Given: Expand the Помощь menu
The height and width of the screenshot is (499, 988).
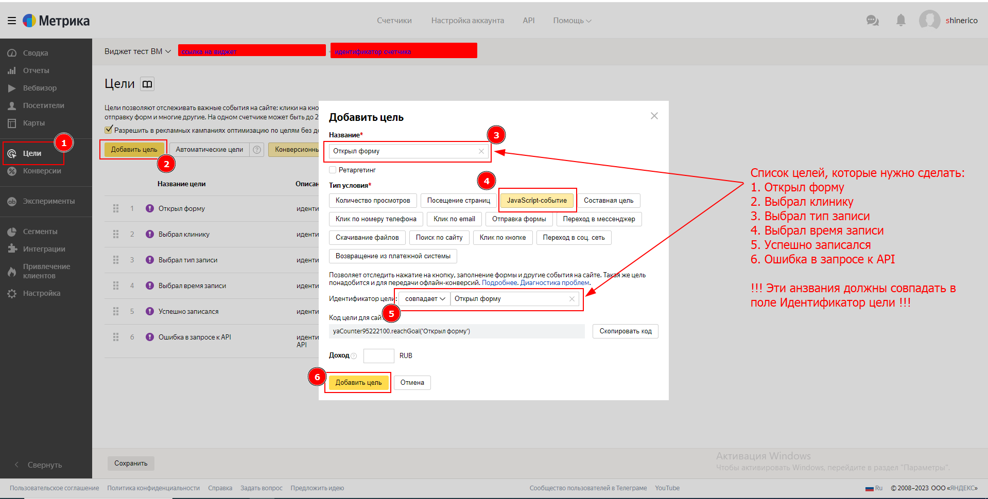Looking at the screenshot, I should pyautogui.click(x=571, y=21).
